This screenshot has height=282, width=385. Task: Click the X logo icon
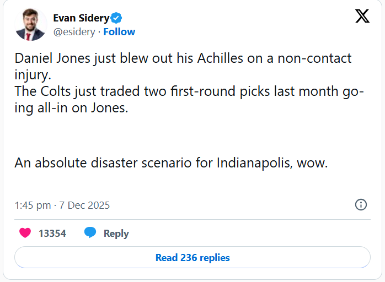(362, 17)
